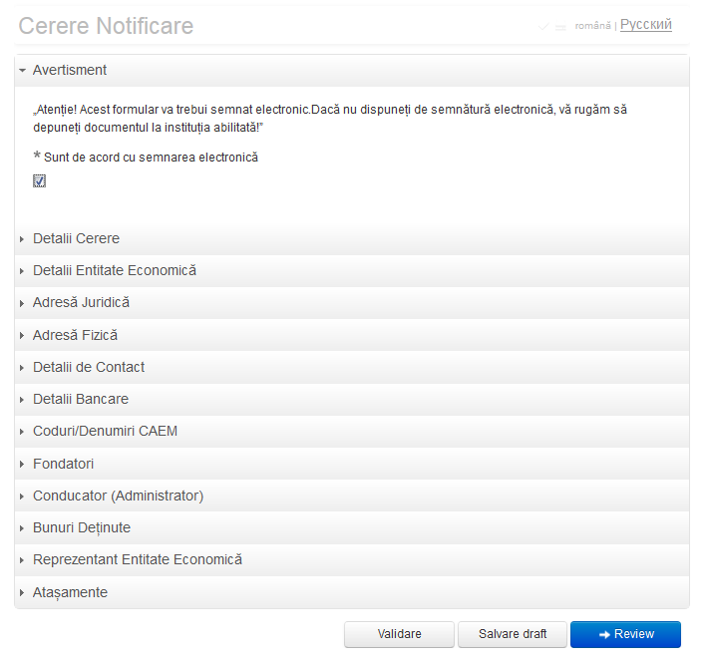This screenshot has height=665, width=709.
Task: Open the Adresă Fizică panel
Action: pyautogui.click(x=75, y=335)
